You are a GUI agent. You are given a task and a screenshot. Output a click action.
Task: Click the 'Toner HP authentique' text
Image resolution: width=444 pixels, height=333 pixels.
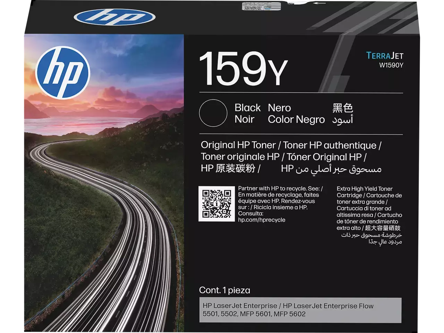[330, 145]
